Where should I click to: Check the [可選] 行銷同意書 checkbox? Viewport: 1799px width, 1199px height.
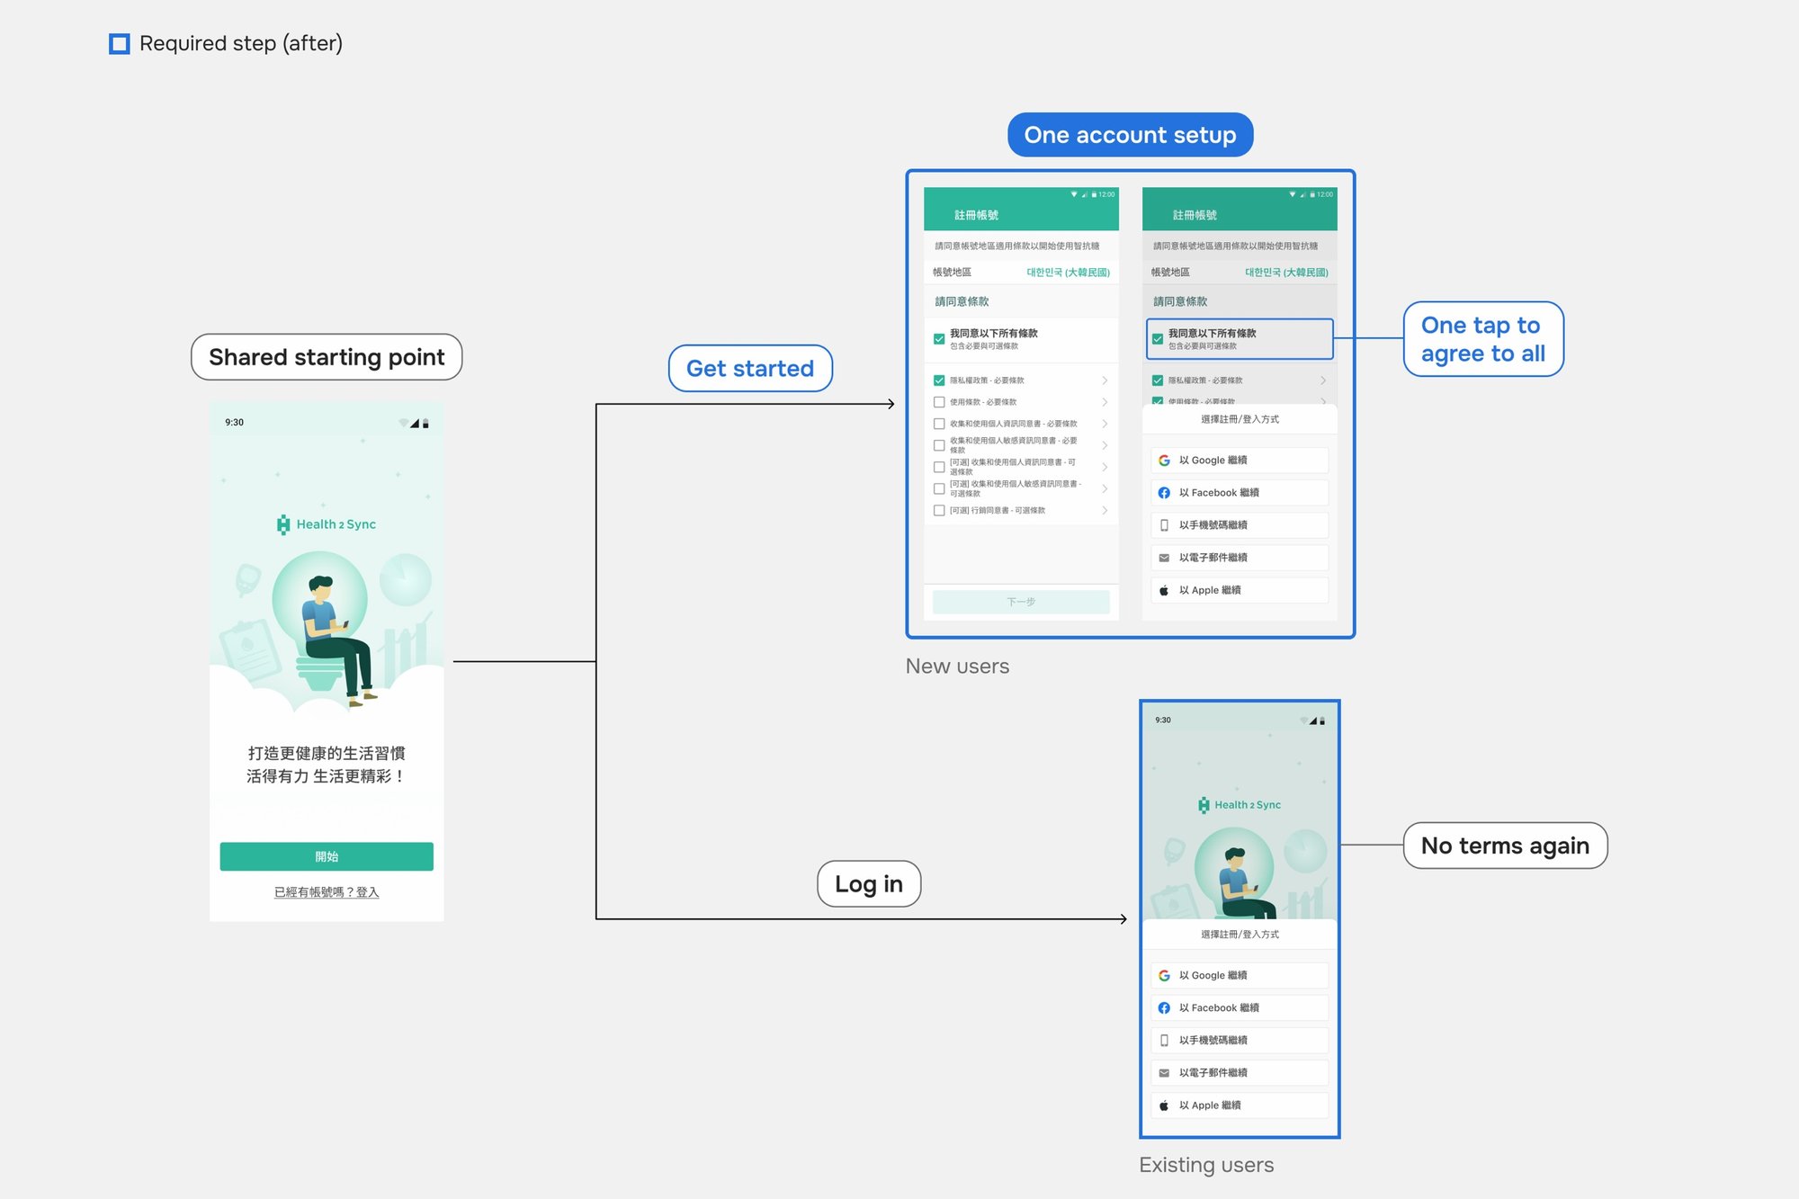click(x=939, y=510)
